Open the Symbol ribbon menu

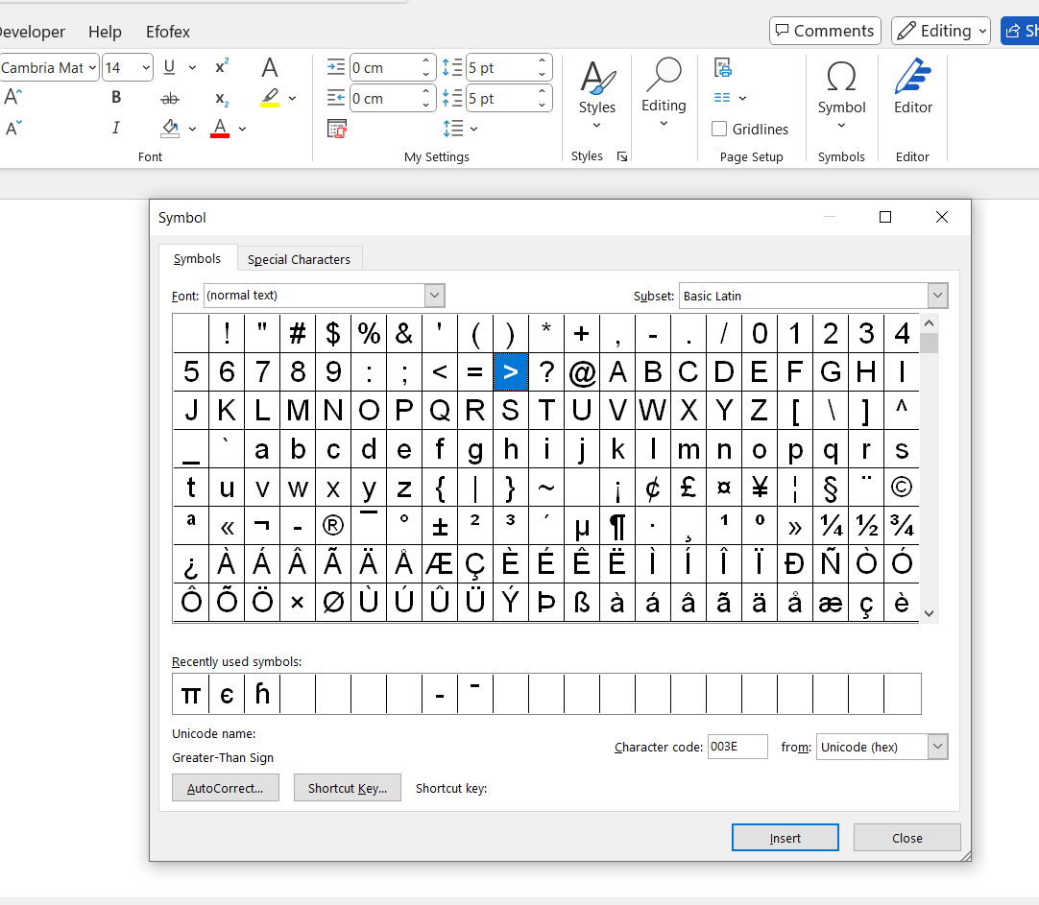click(841, 95)
